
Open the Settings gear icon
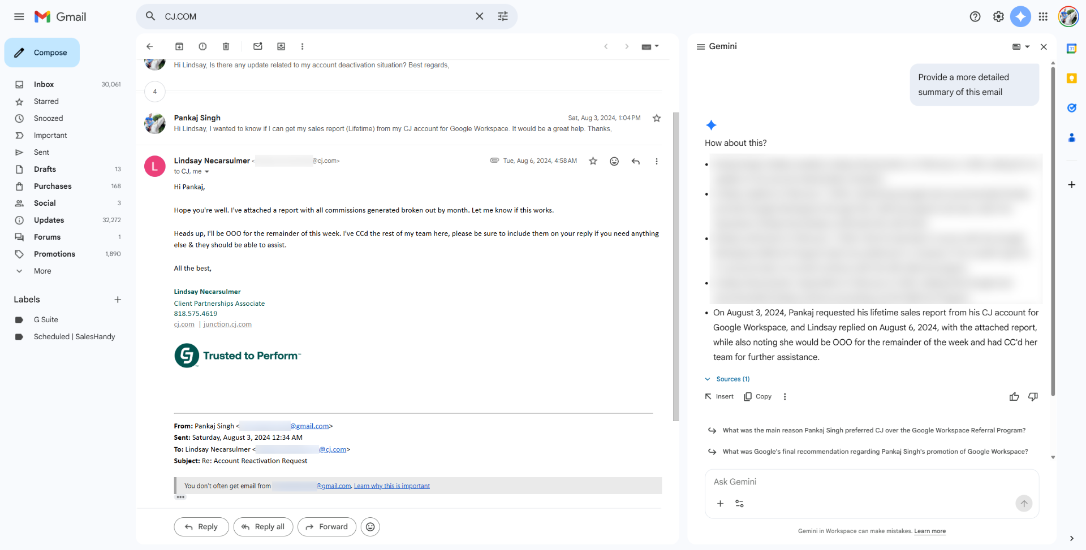(x=998, y=16)
